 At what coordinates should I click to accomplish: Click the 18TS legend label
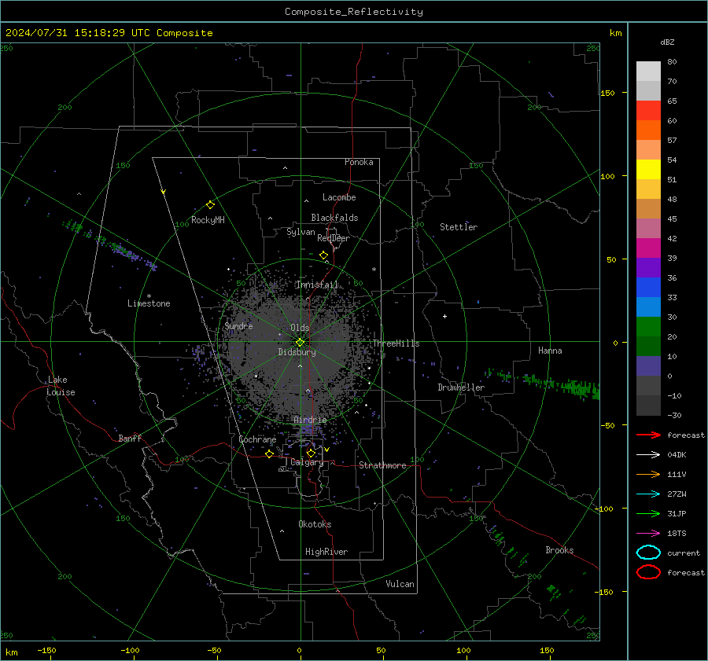pyautogui.click(x=677, y=534)
